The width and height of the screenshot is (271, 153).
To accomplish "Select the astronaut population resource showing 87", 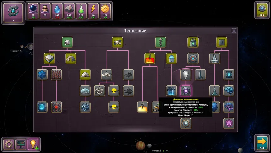I will click(x=33, y=11).
